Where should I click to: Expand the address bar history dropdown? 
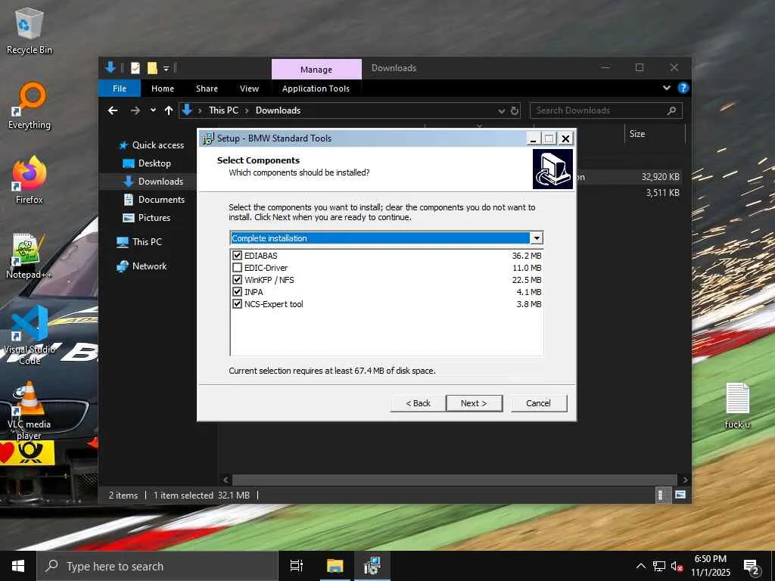click(502, 111)
